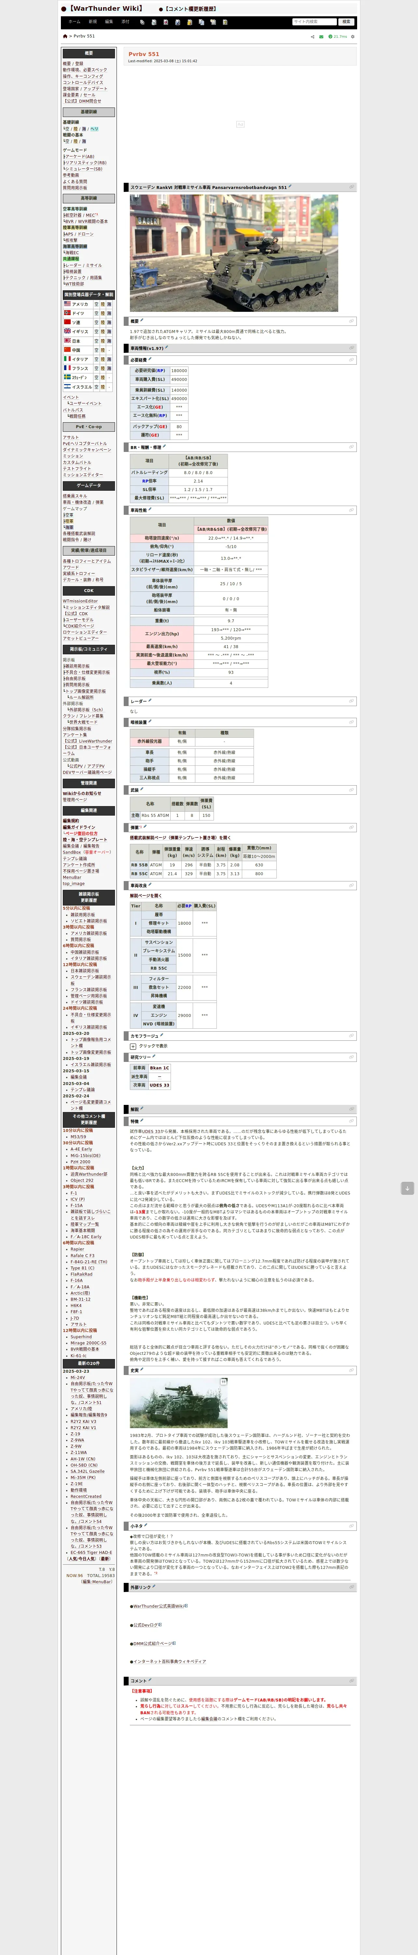The image size is (418, 1955).
Task: Click the 空 cell in the スウェーデン row
Action: pyautogui.click(x=96, y=377)
